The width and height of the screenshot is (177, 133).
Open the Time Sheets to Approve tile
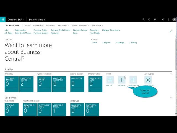(92, 110)
